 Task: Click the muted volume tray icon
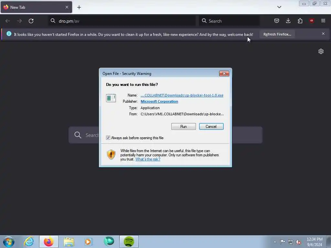[x=298, y=242]
